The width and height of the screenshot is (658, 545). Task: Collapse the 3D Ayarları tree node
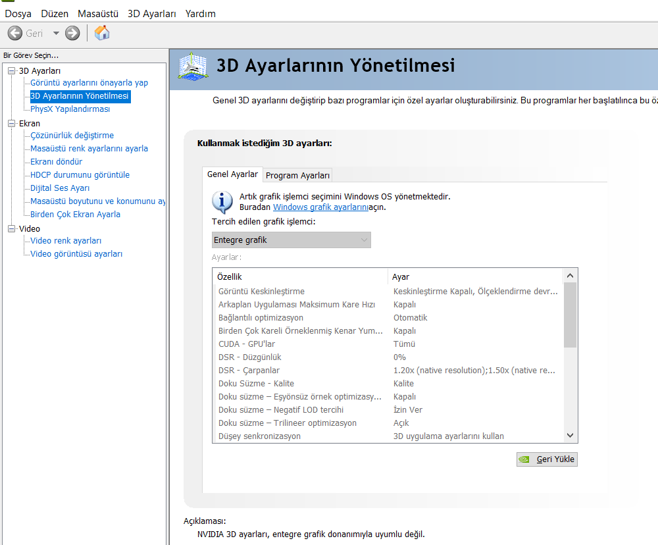[x=12, y=71]
